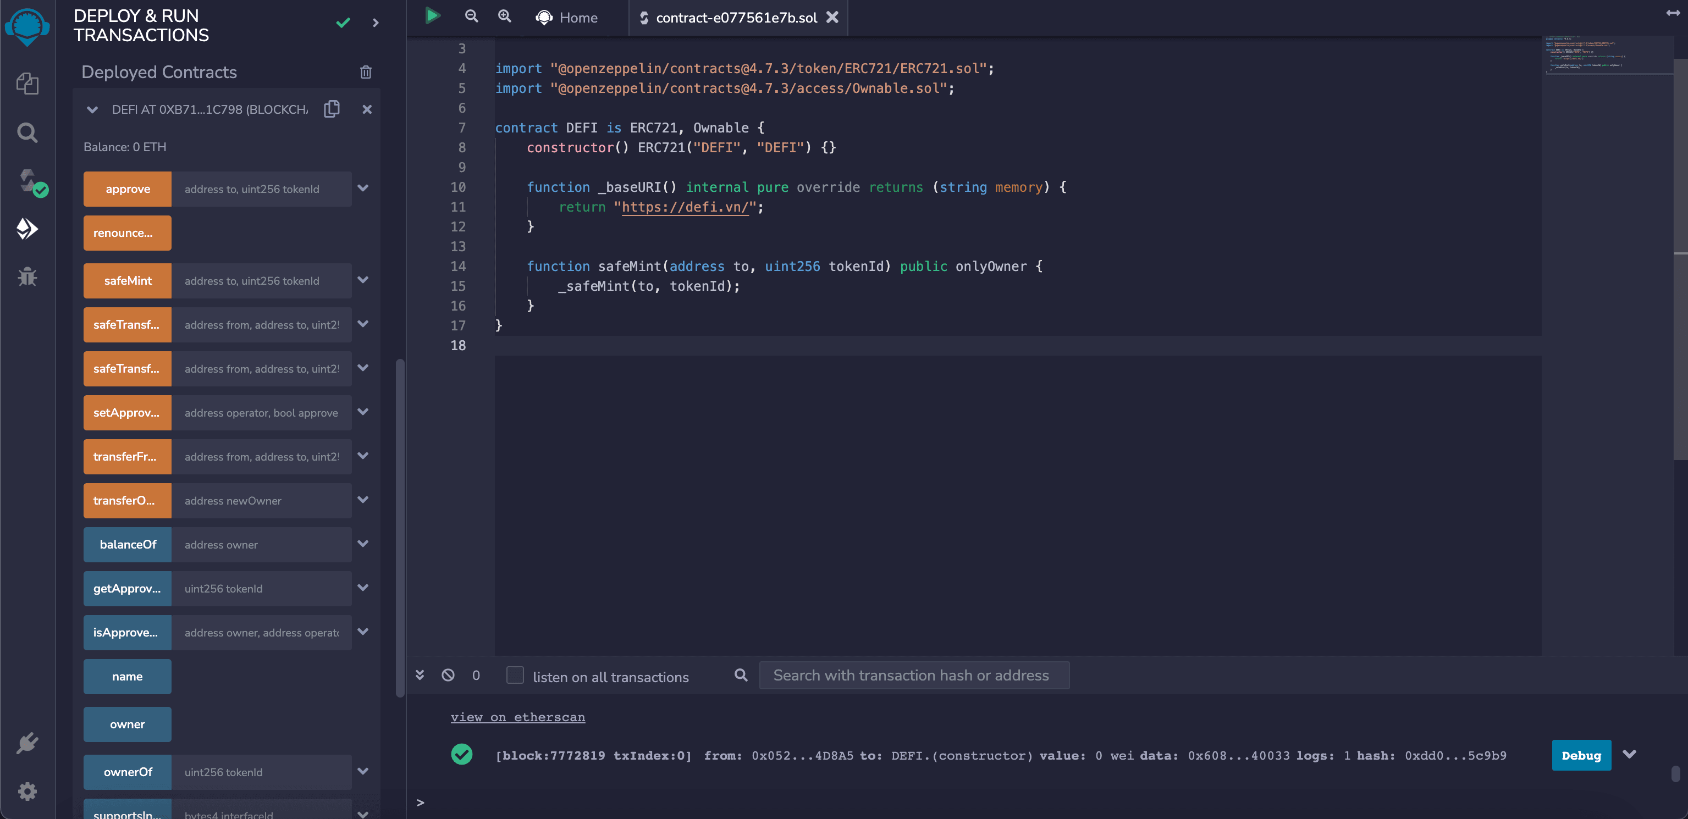Click the setApprov... function button
The height and width of the screenshot is (819, 1688).
(127, 413)
